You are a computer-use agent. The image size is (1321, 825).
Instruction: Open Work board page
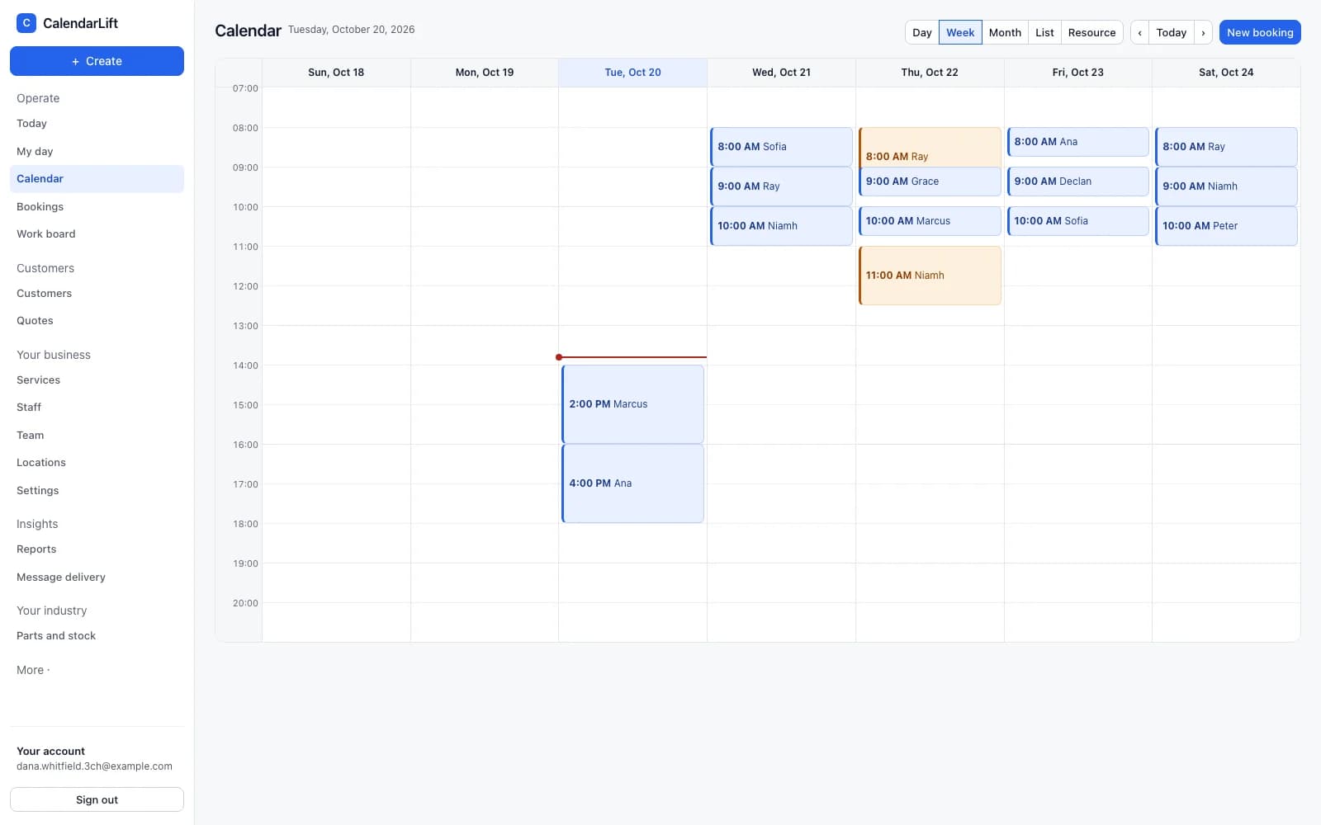pos(97,234)
